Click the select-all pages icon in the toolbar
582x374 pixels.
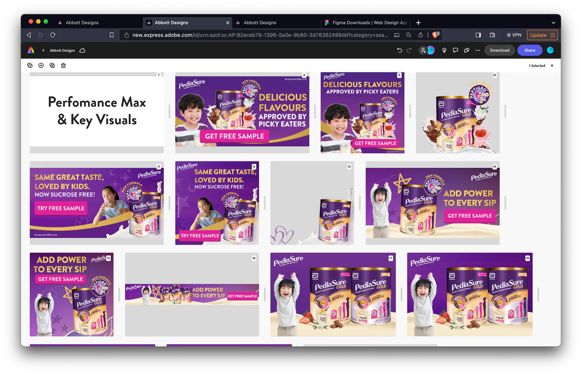[30, 65]
